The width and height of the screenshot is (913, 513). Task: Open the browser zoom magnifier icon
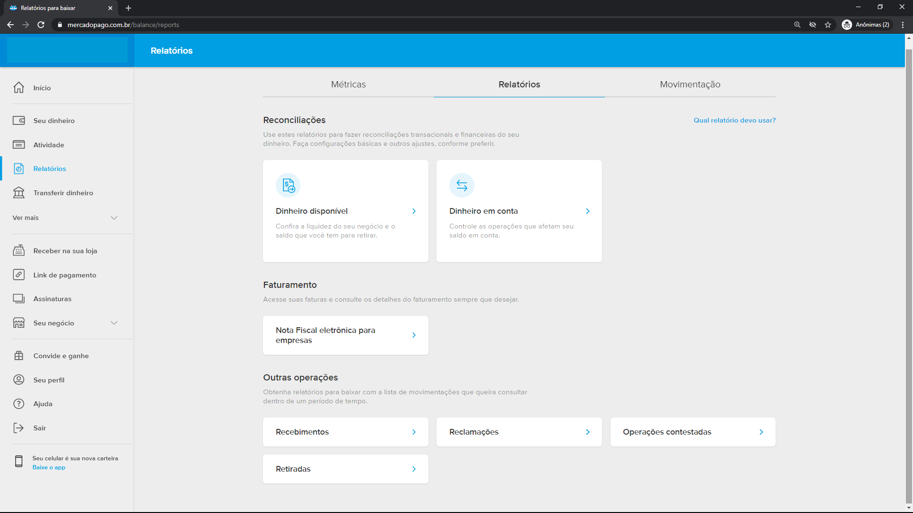pyautogui.click(x=797, y=25)
